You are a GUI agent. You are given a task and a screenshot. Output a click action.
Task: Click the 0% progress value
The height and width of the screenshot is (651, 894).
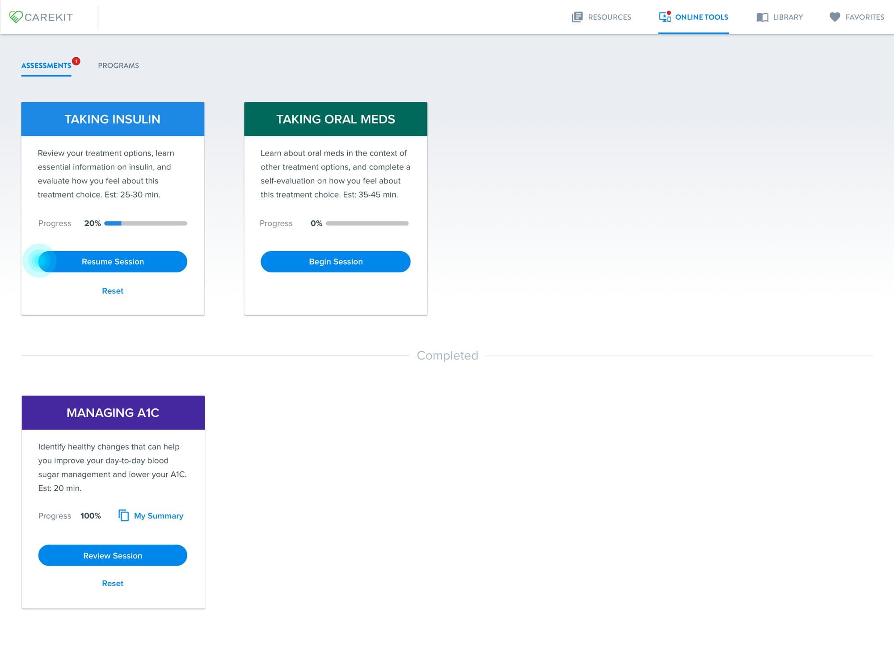[x=316, y=223]
